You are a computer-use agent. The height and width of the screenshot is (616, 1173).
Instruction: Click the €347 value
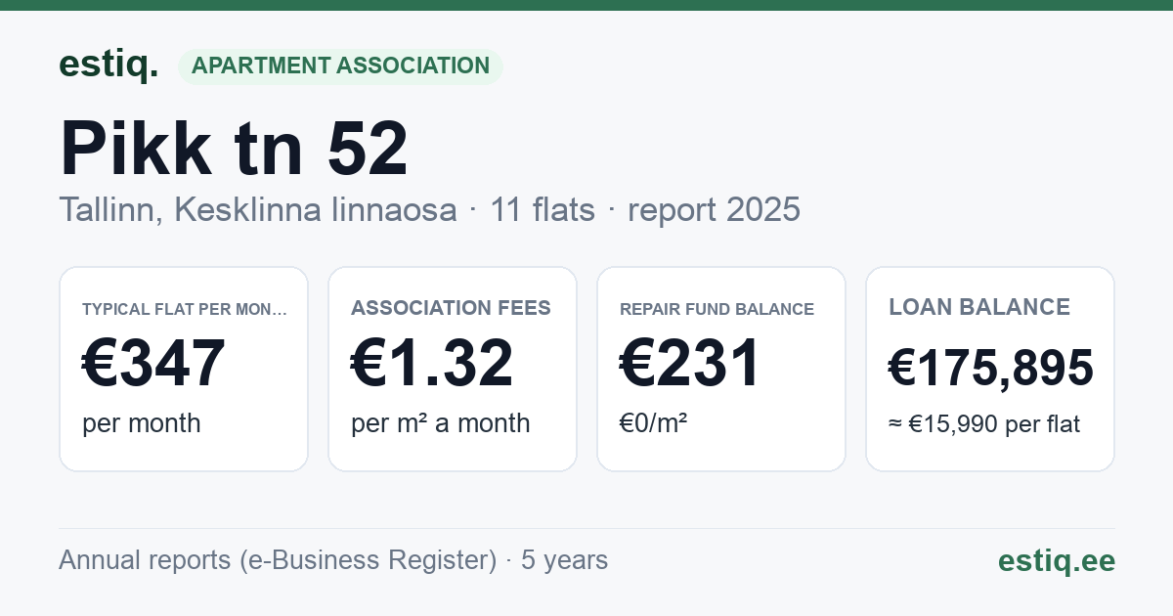(154, 363)
